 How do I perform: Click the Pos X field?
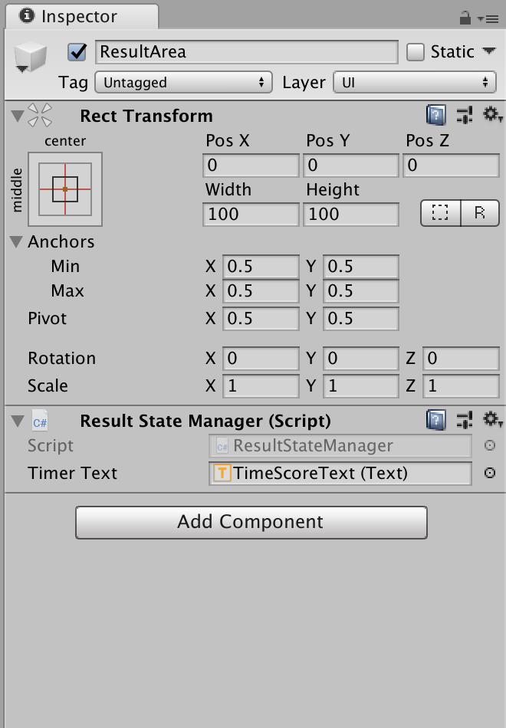coord(251,166)
